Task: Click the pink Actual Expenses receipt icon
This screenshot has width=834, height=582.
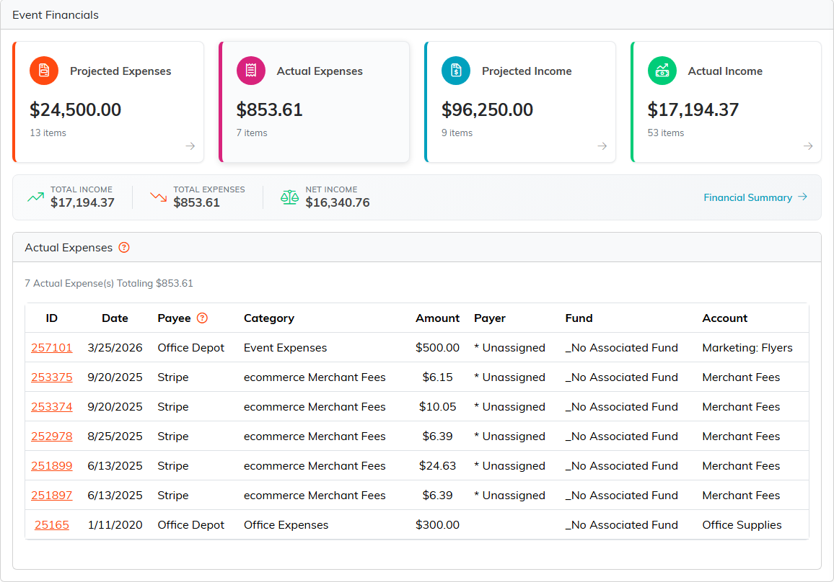Action: (251, 71)
